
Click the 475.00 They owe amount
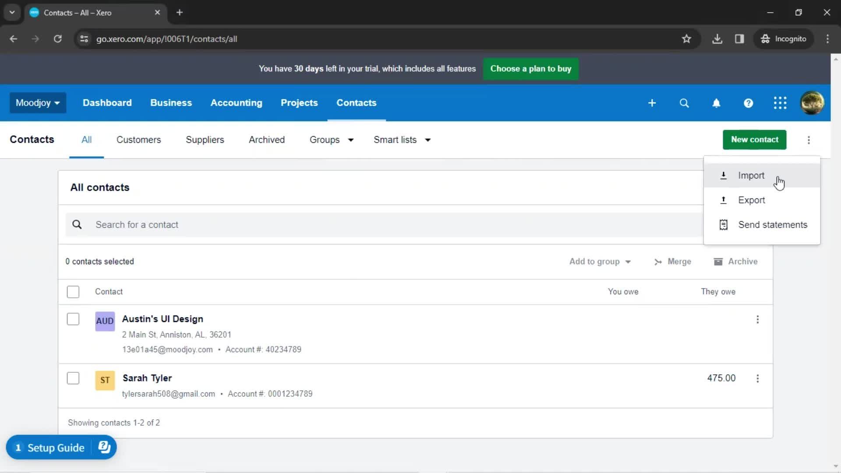[721, 378]
